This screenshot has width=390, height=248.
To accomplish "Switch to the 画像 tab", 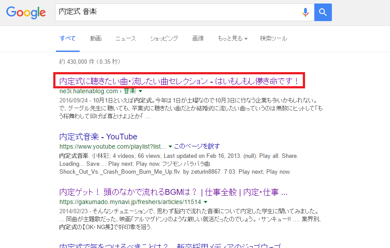I will (198, 39).
